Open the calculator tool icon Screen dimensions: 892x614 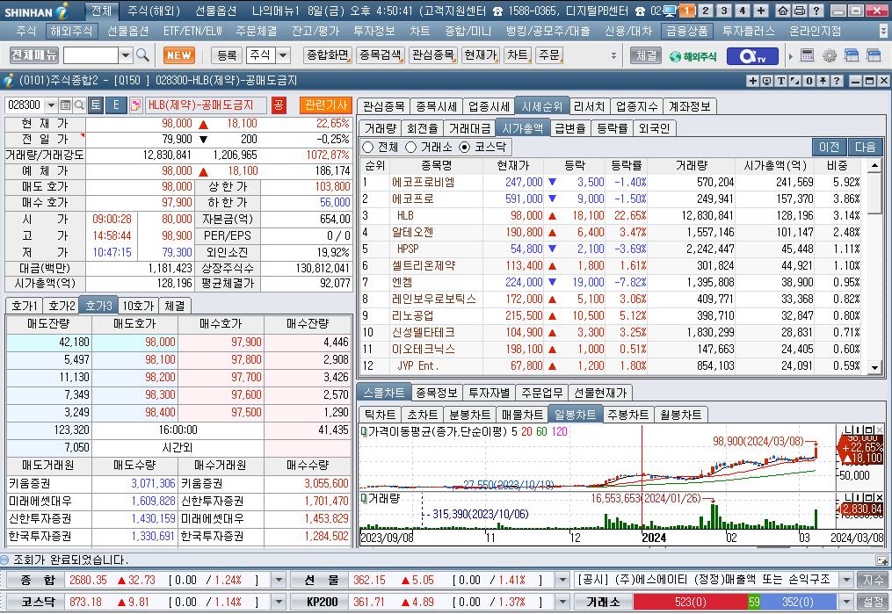pos(808,55)
